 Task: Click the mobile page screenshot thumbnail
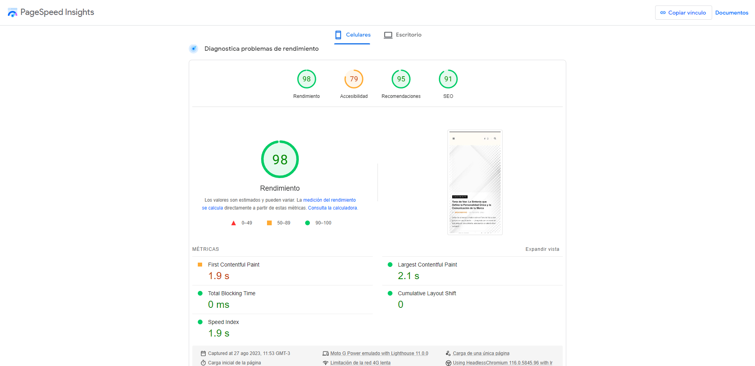coord(475,182)
